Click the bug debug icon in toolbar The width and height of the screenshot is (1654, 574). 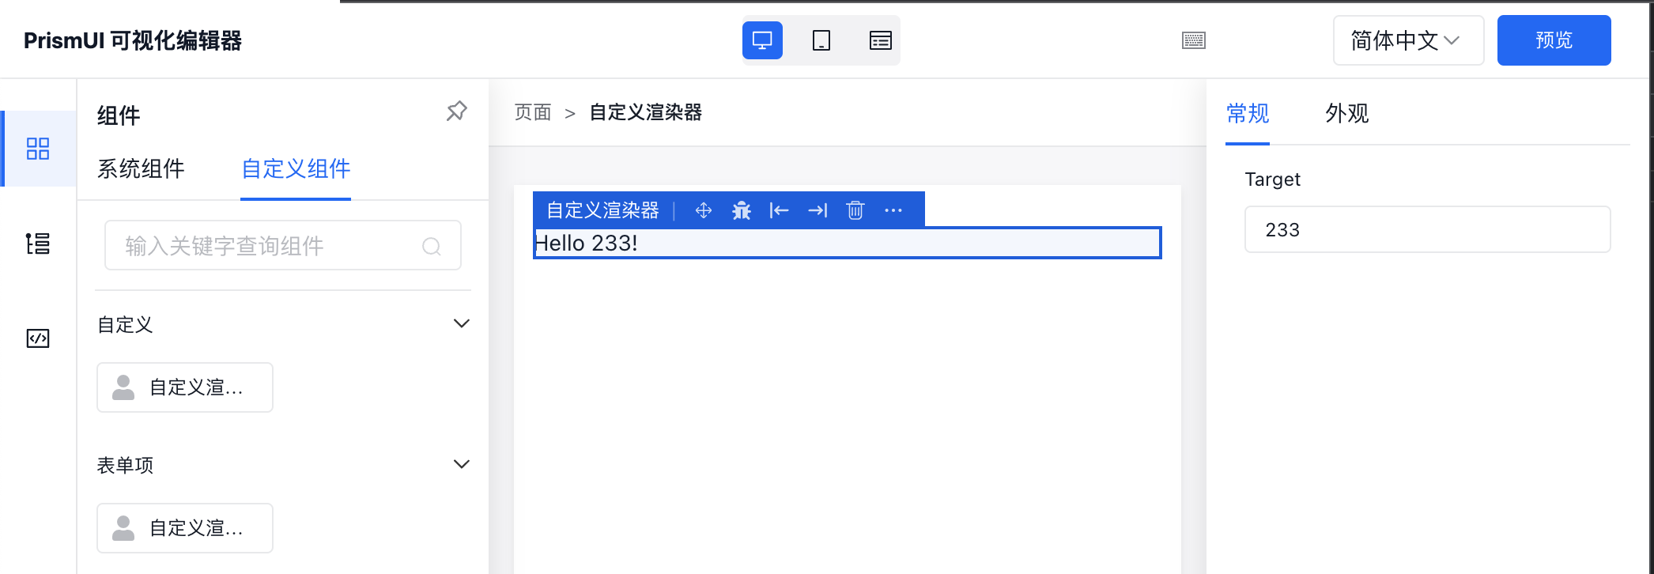click(742, 210)
